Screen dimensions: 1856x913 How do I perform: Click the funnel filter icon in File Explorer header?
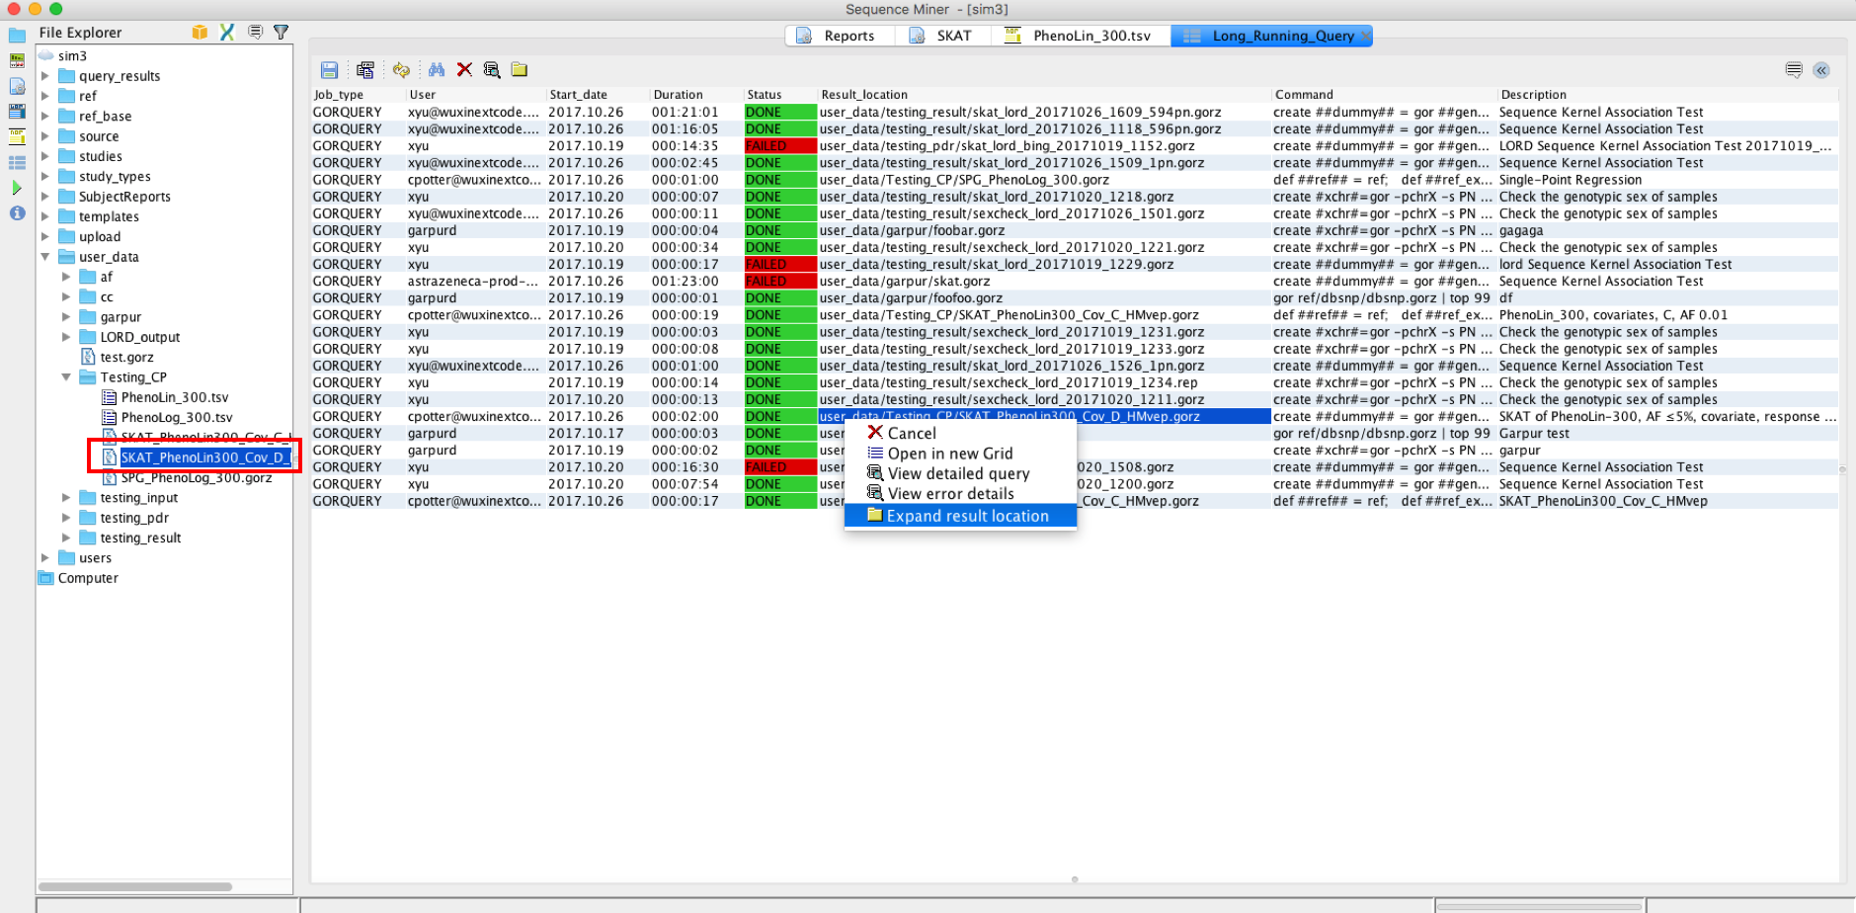[282, 33]
